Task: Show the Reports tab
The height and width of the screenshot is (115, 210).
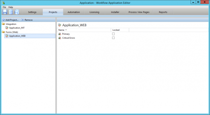Action: point(163,12)
